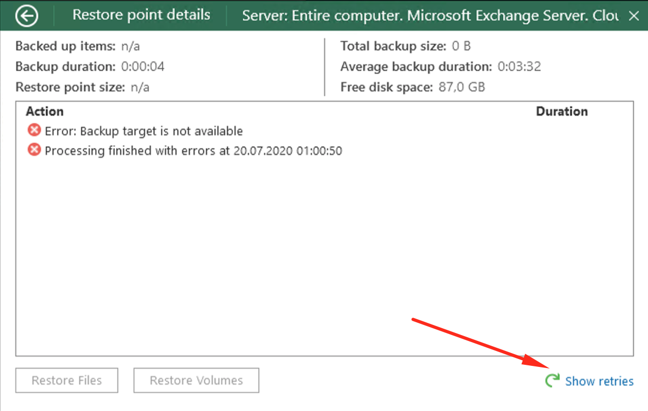
Task: Select the 'Duration' column header
Action: pyautogui.click(x=562, y=112)
